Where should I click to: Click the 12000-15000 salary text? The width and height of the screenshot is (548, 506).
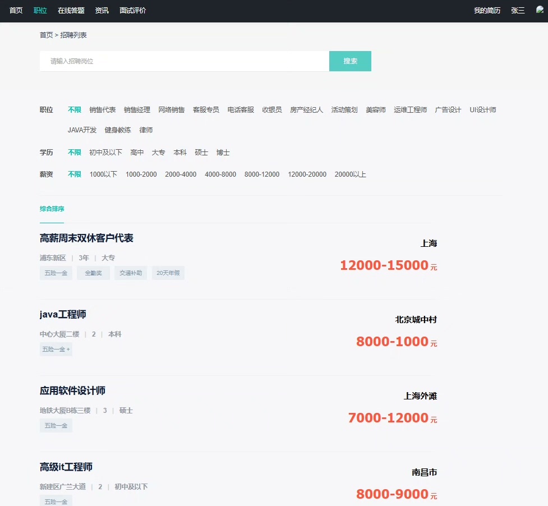pyautogui.click(x=384, y=265)
